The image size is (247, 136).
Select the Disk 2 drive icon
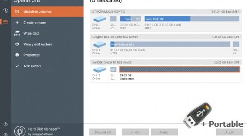(x=99, y=69)
